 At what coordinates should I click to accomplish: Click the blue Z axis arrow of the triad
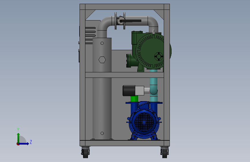24,144
